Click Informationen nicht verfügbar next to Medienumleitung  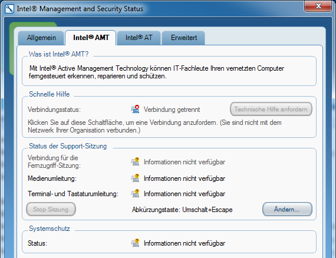point(185,178)
